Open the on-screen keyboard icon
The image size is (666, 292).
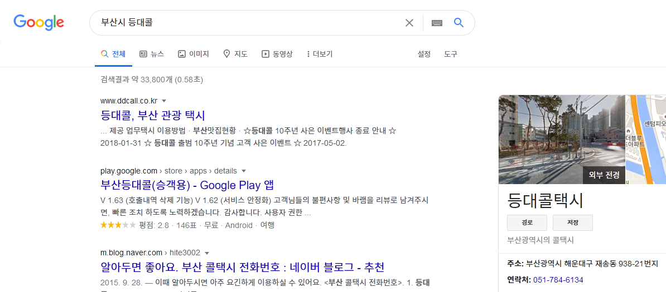pos(437,23)
